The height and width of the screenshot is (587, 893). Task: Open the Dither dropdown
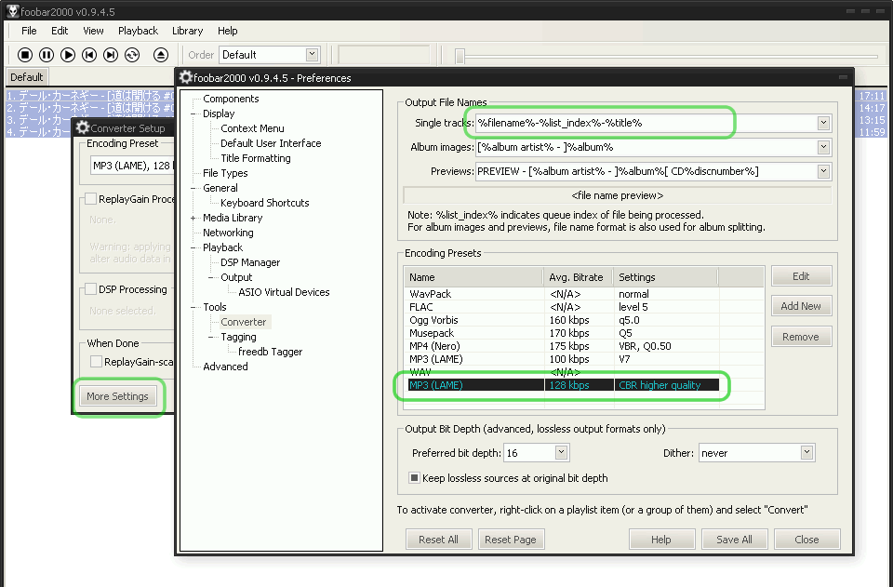(806, 453)
